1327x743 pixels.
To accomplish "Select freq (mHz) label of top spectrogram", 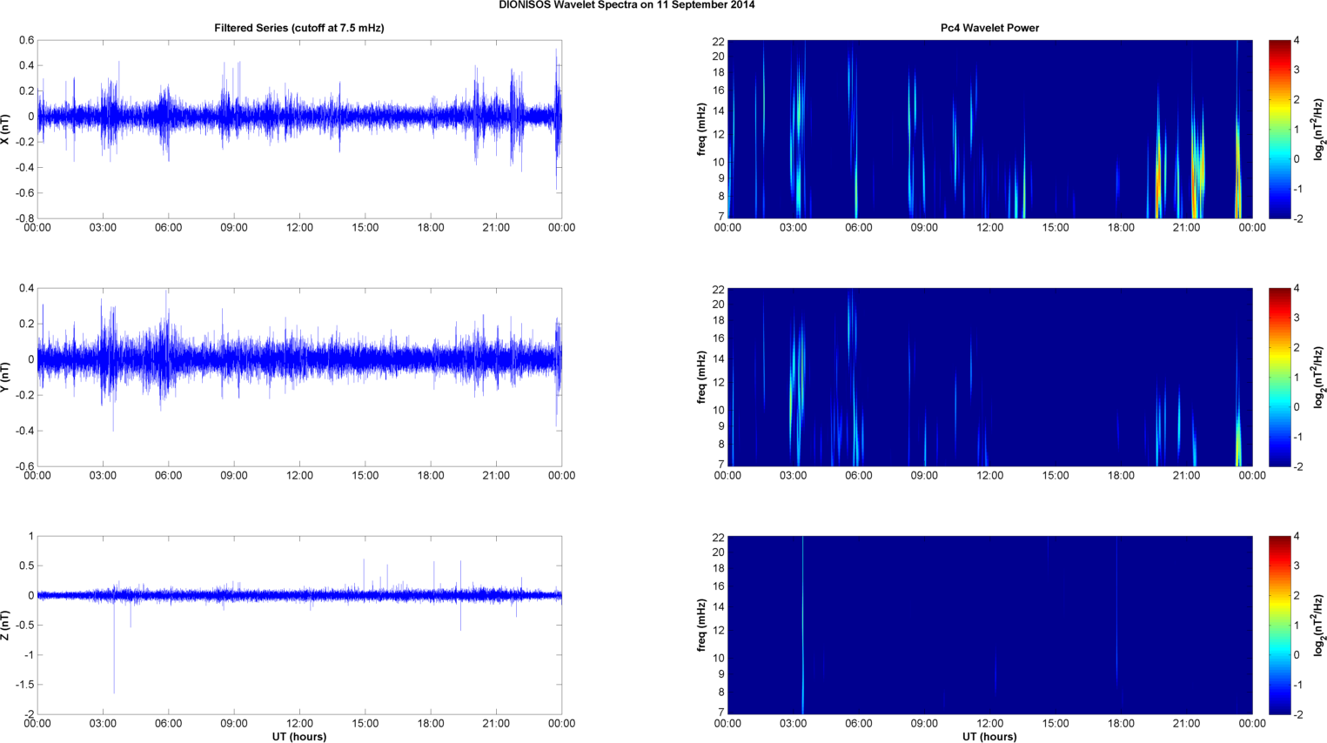I will 701,129.
